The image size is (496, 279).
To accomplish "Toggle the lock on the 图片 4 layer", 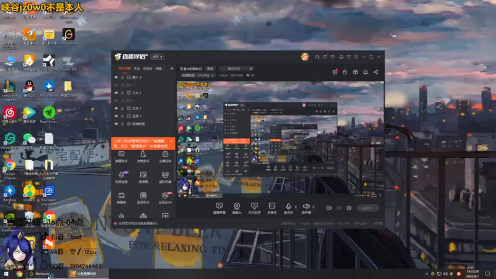I will [122, 77].
